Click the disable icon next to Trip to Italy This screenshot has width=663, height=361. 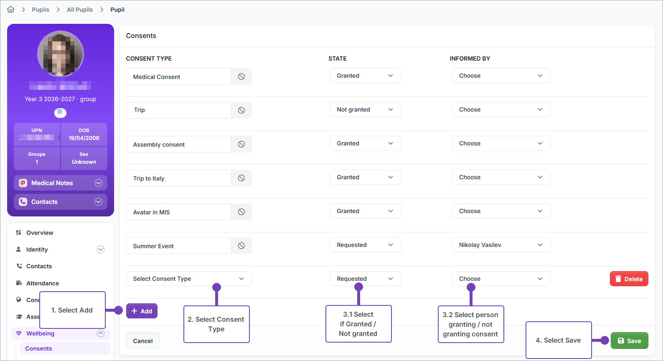tap(241, 178)
